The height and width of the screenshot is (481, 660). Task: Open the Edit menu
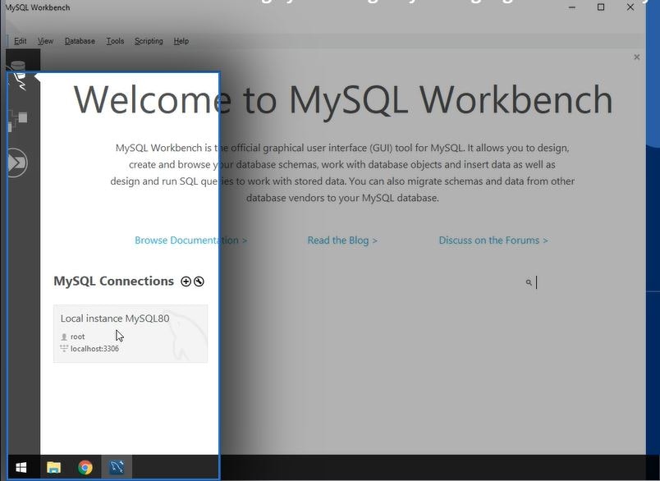(21, 41)
